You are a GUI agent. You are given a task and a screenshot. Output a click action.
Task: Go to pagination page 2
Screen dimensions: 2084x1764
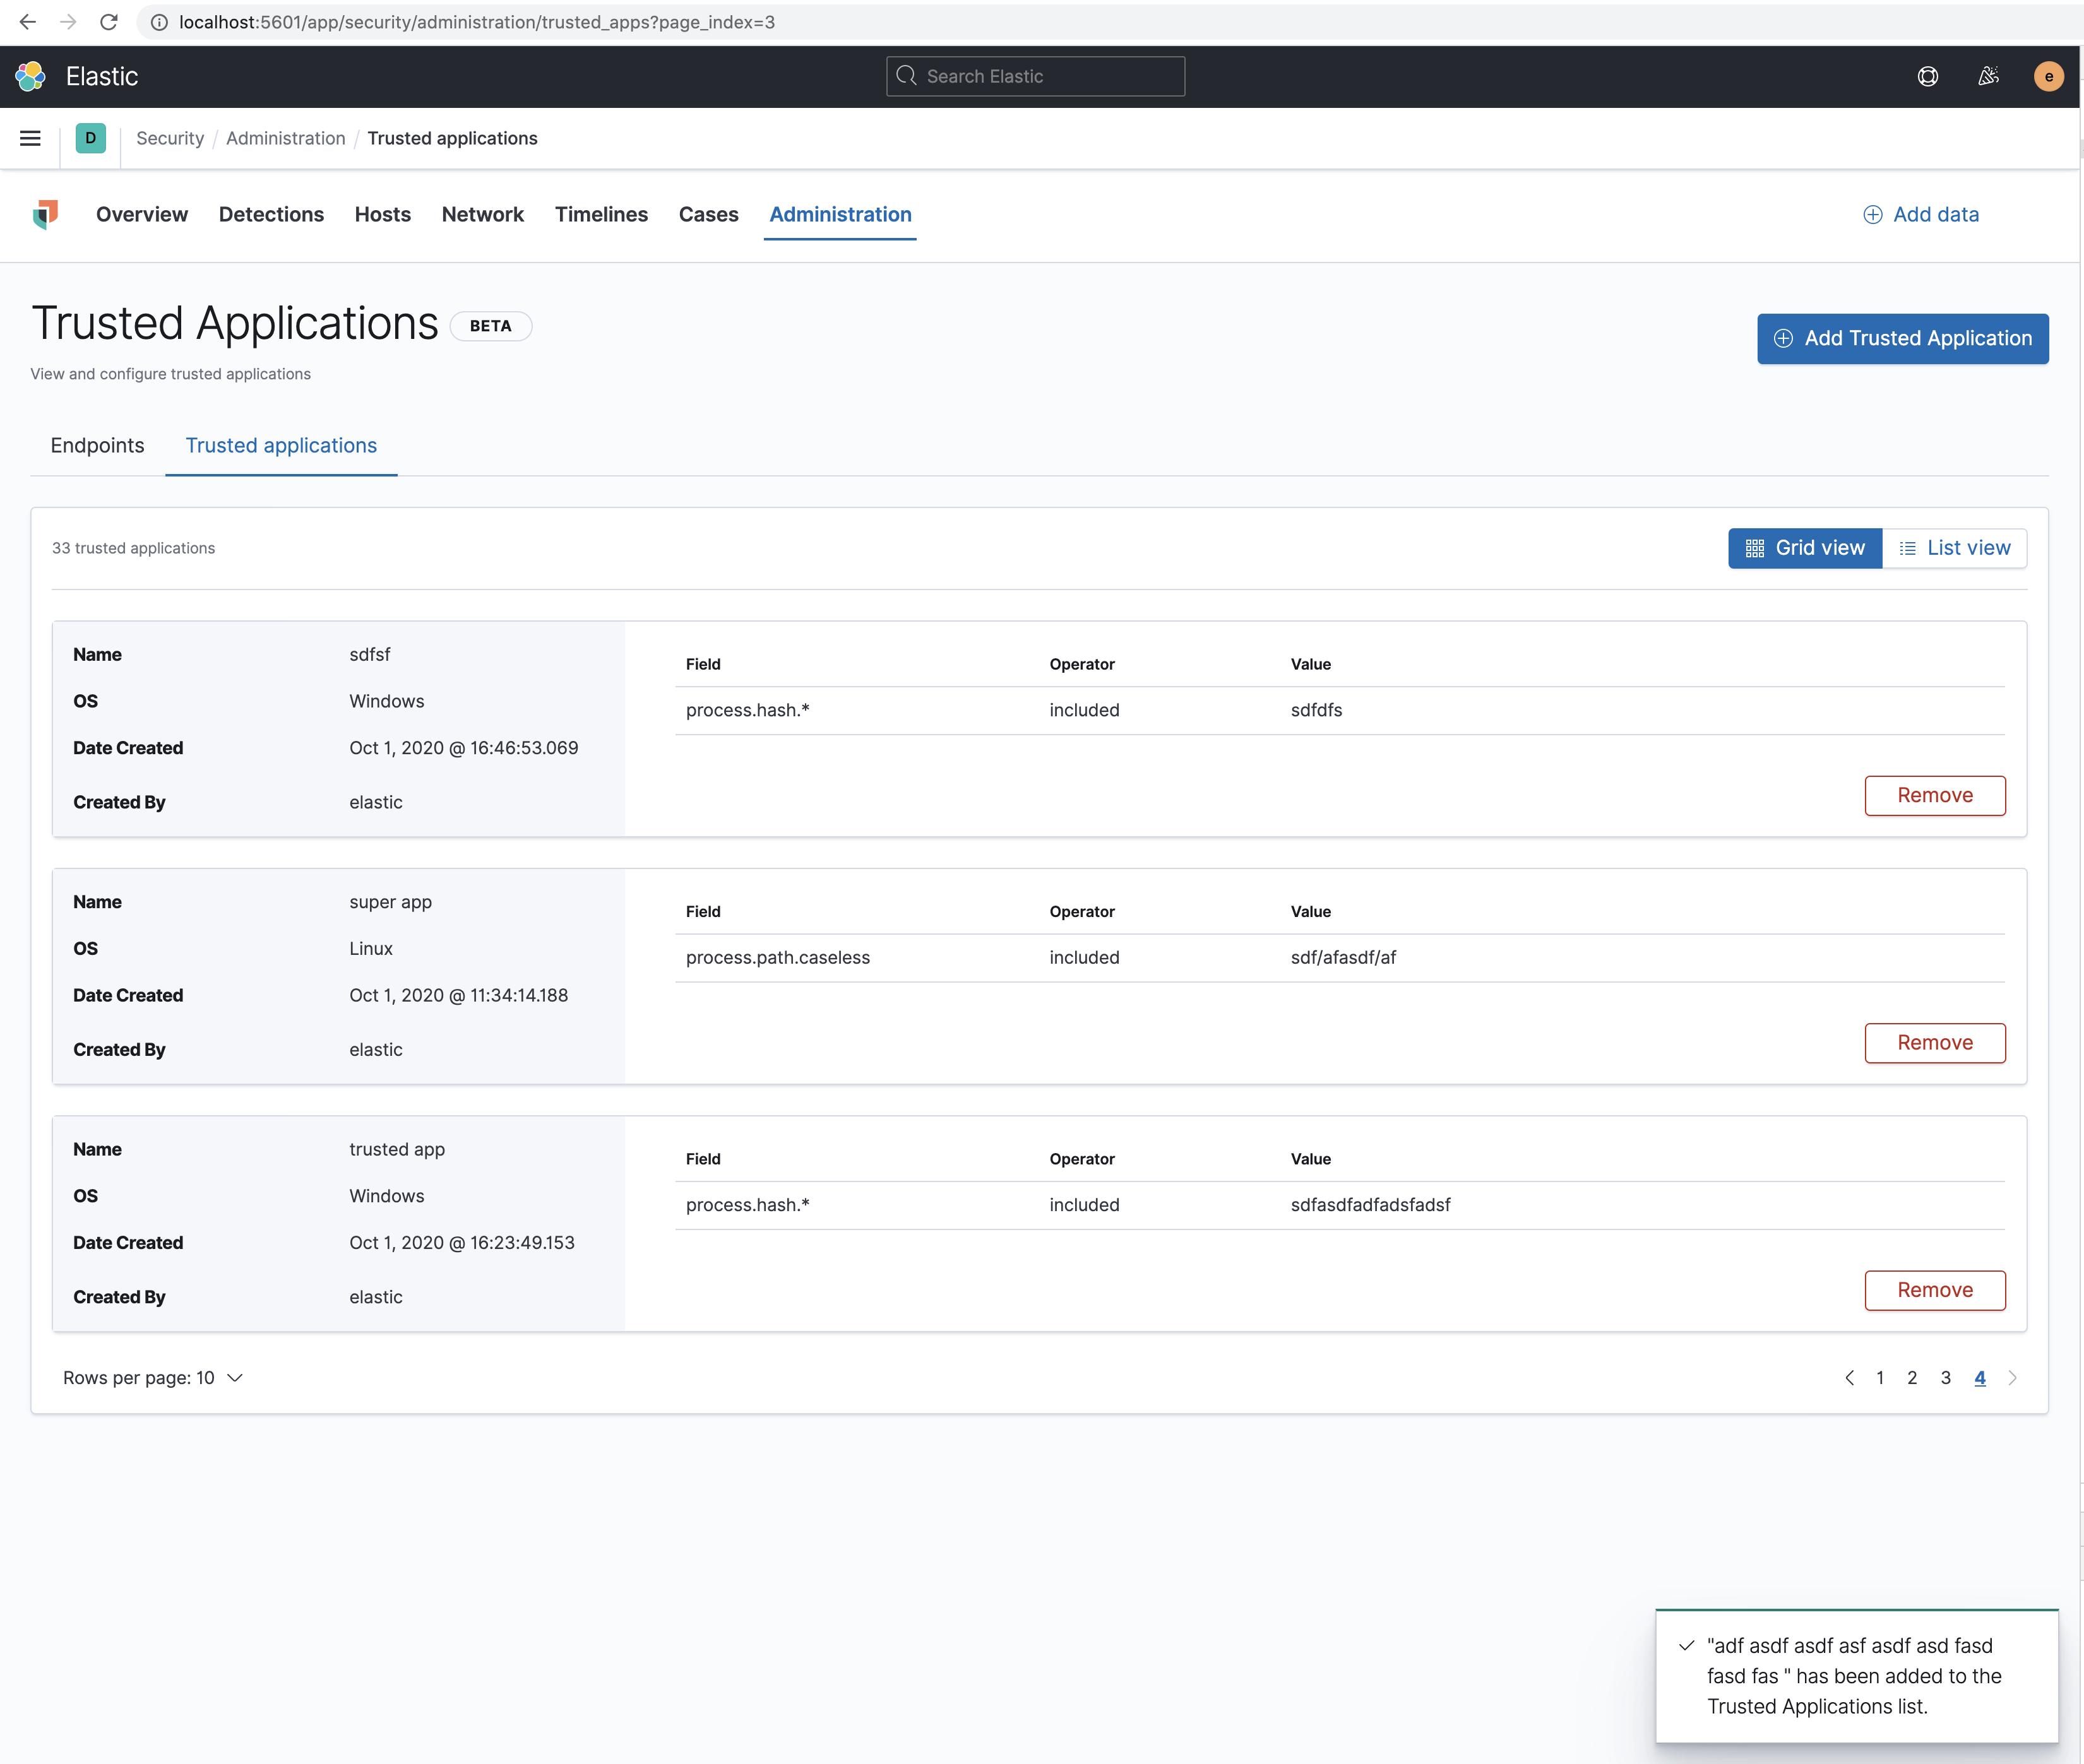(1912, 1378)
